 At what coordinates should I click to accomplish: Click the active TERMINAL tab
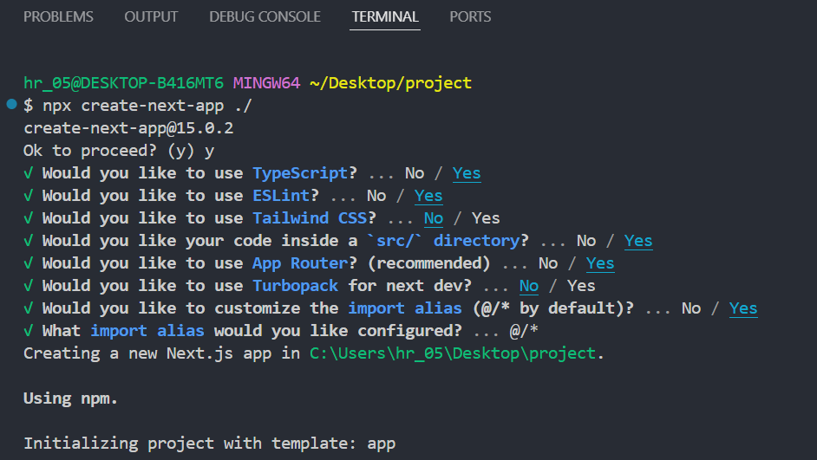[385, 16]
